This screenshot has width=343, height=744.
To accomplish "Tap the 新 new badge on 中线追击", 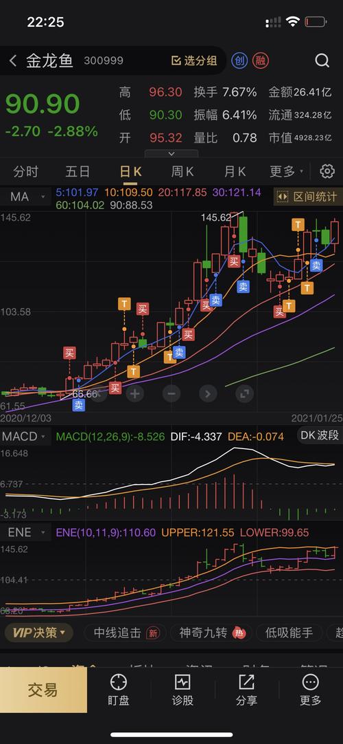I will pos(153,633).
